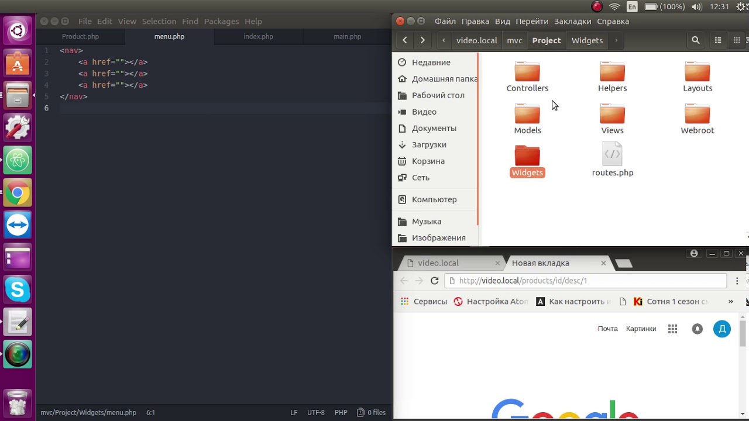Open TeamViewer from launcher
Image resolution: width=749 pixels, height=421 pixels.
tap(18, 225)
